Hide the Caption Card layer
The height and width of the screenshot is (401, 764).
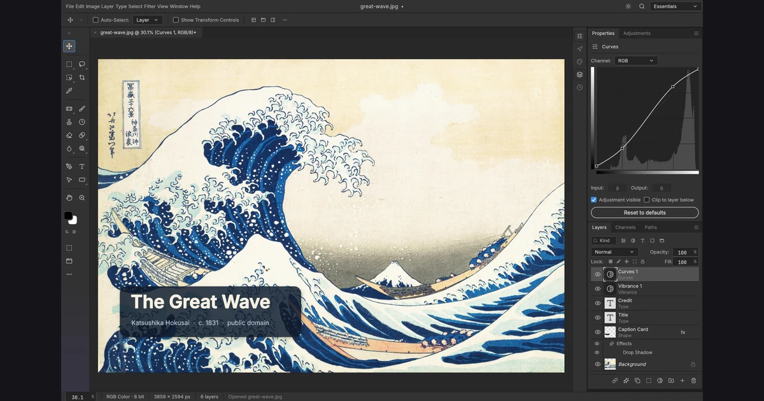click(598, 332)
